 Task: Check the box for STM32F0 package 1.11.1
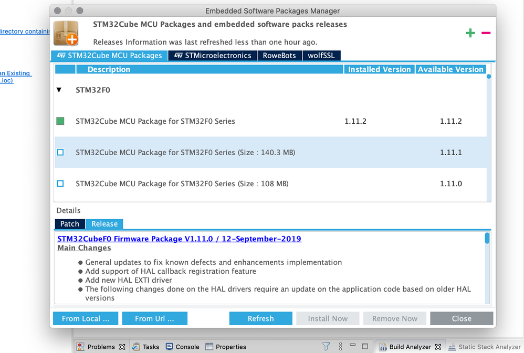coord(60,152)
